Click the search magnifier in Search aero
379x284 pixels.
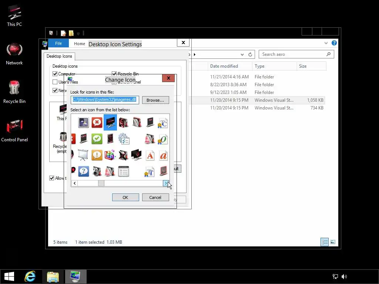click(329, 54)
